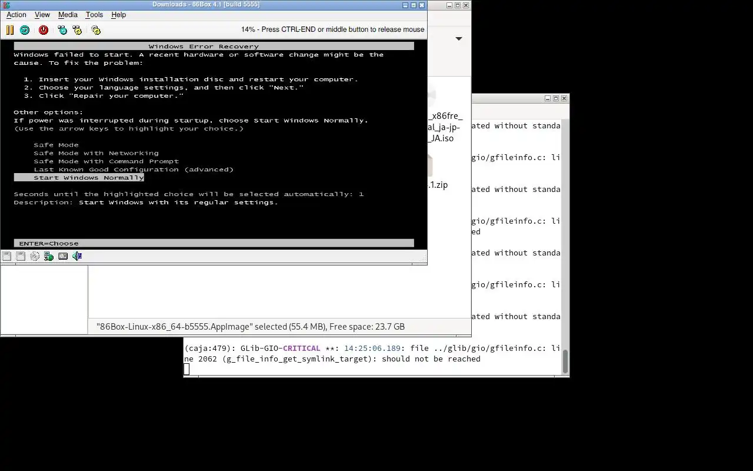Send Ctrl+Alt+Del using the teal keys icon

(x=62, y=30)
